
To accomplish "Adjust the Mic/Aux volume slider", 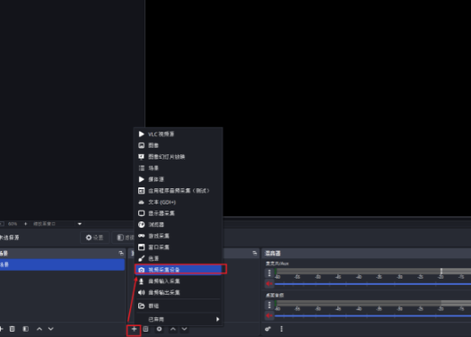I will tap(373, 284).
